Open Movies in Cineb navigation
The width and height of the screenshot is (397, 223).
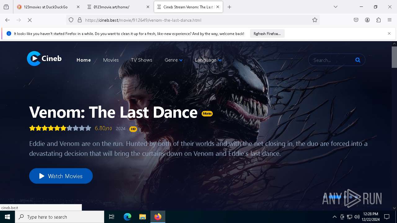pos(111,60)
